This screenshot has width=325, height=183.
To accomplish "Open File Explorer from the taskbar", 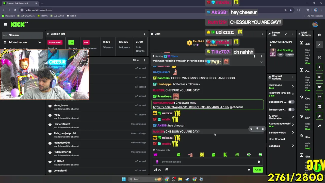I will point(180,179).
